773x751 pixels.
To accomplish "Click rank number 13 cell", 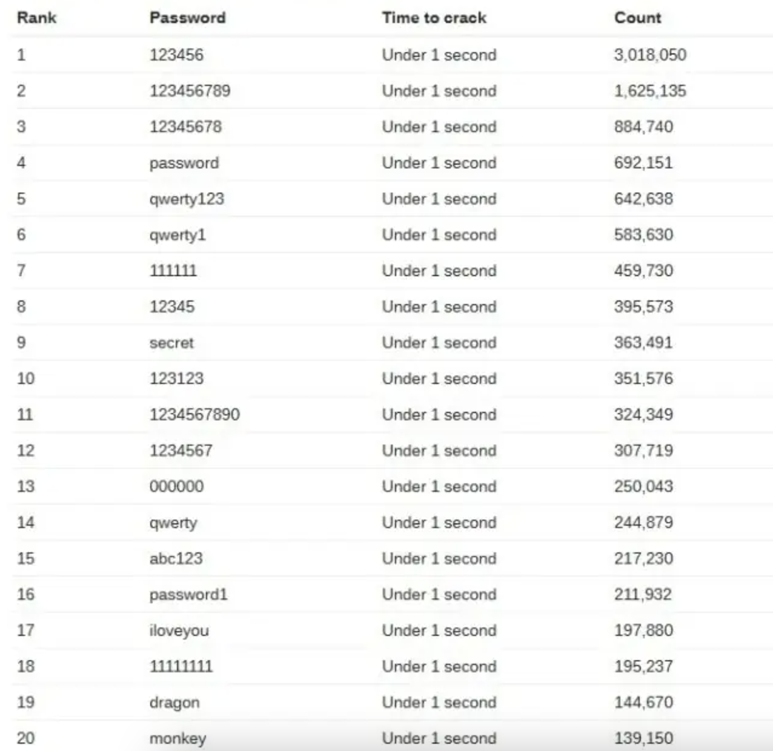I will [x=25, y=486].
